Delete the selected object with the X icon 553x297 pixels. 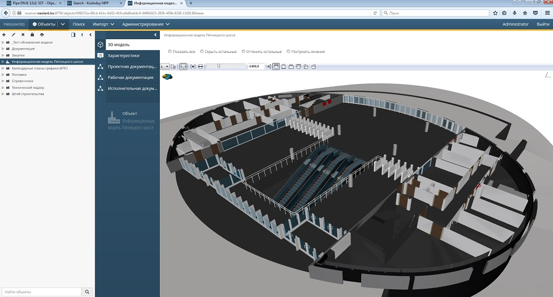click(23, 35)
